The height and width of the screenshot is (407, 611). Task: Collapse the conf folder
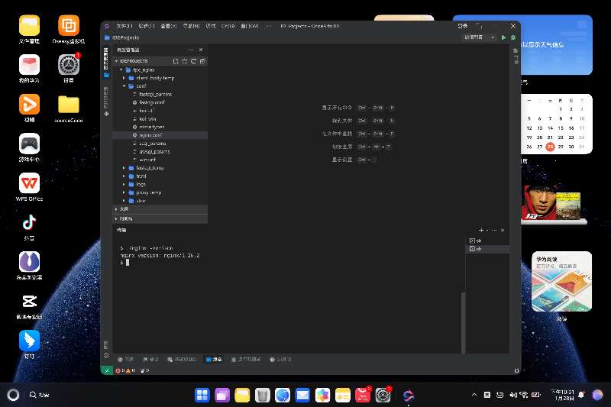(124, 86)
